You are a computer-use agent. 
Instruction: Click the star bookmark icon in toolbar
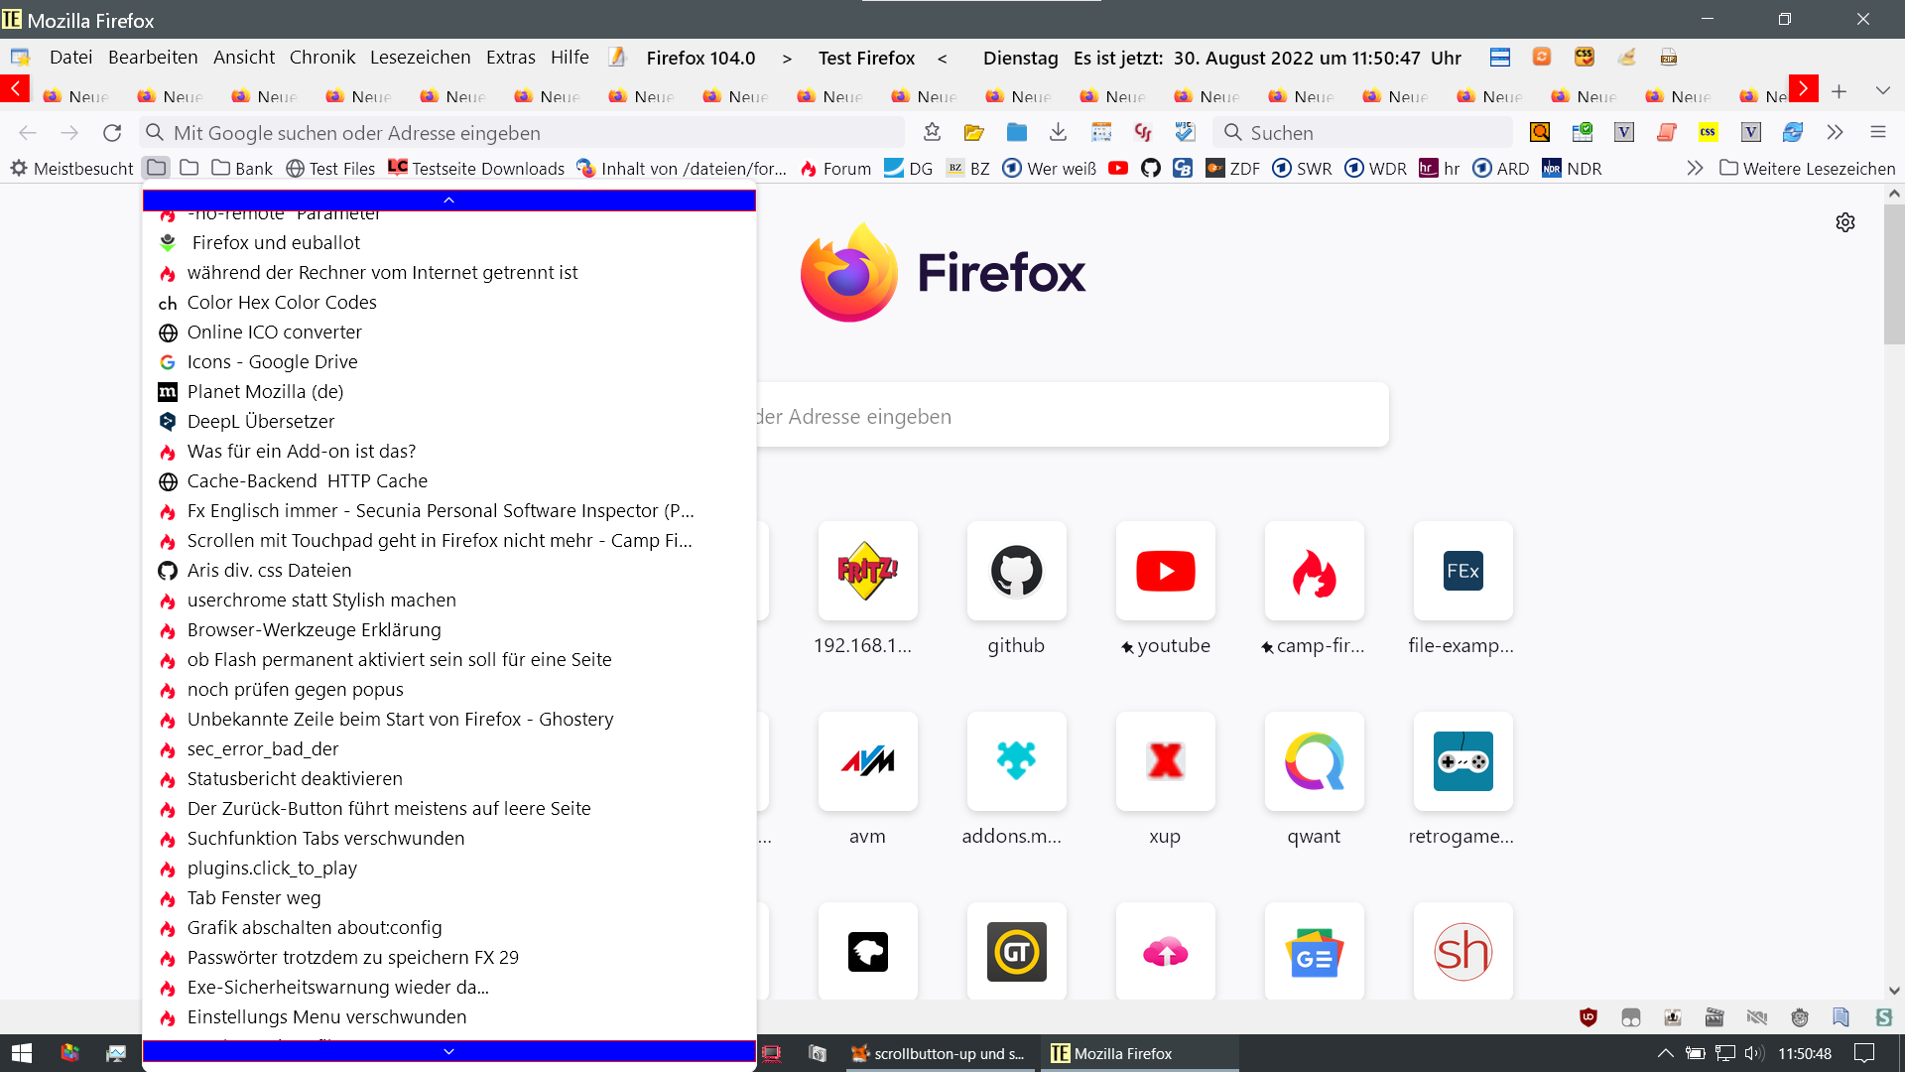tap(932, 132)
